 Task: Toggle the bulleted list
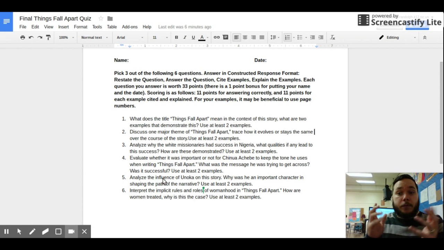(300, 37)
